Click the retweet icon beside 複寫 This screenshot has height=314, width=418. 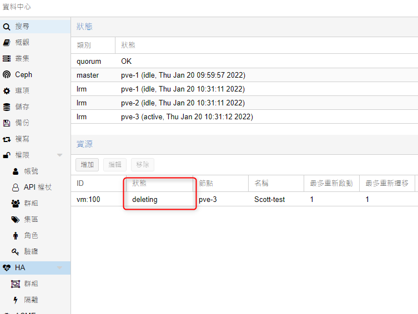(7, 139)
